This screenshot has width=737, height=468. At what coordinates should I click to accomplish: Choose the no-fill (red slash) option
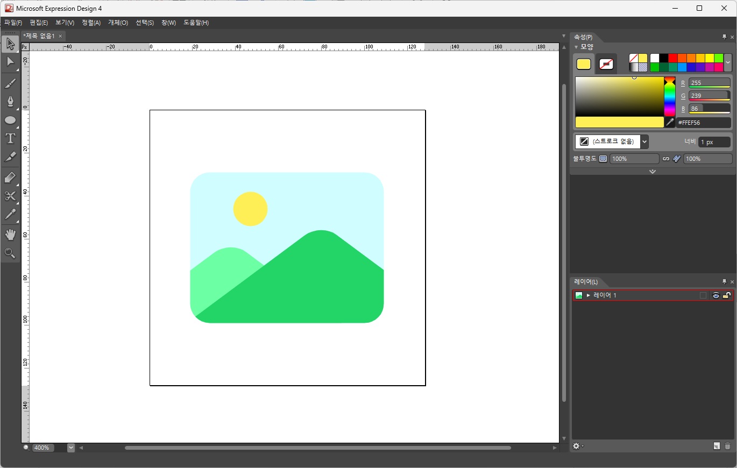click(634, 58)
